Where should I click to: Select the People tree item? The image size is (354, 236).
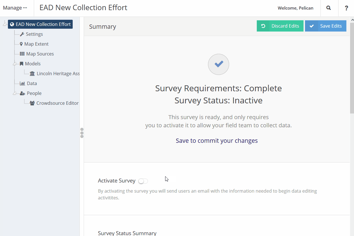(34, 93)
